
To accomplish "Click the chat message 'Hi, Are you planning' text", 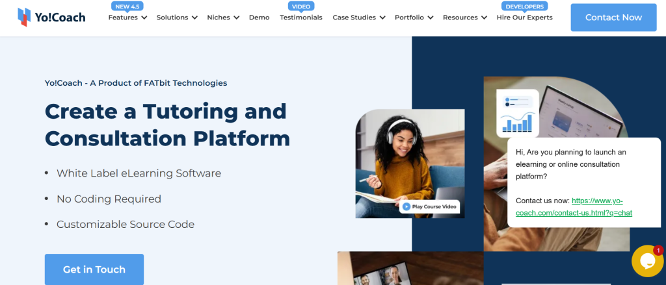I will (x=571, y=164).
